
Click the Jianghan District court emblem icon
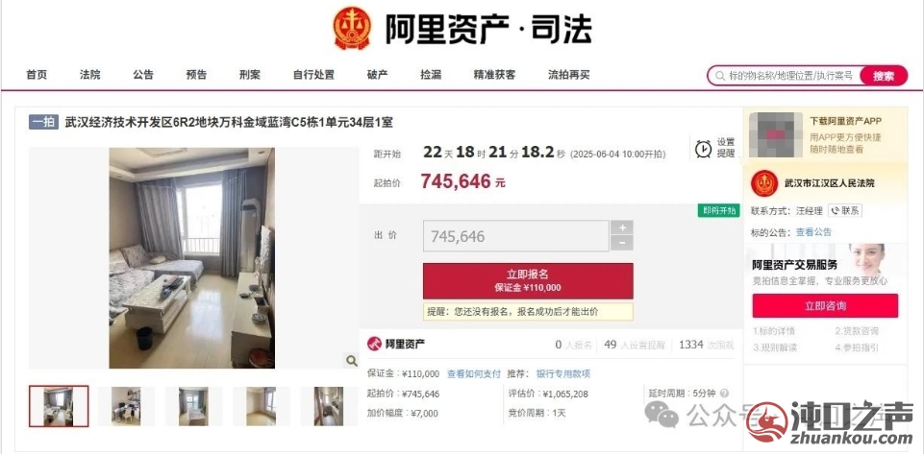point(763,183)
